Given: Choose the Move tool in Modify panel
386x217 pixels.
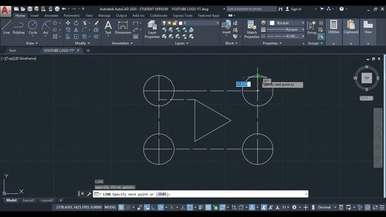Looking at the screenshot, I should 68,23.
